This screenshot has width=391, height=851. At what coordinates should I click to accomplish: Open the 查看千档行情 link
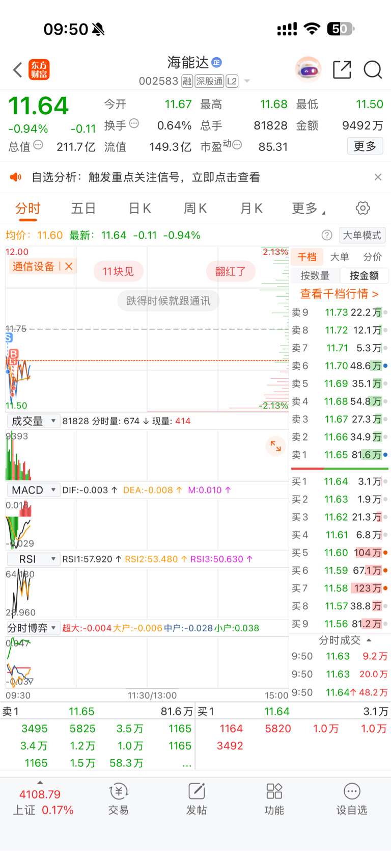(340, 294)
